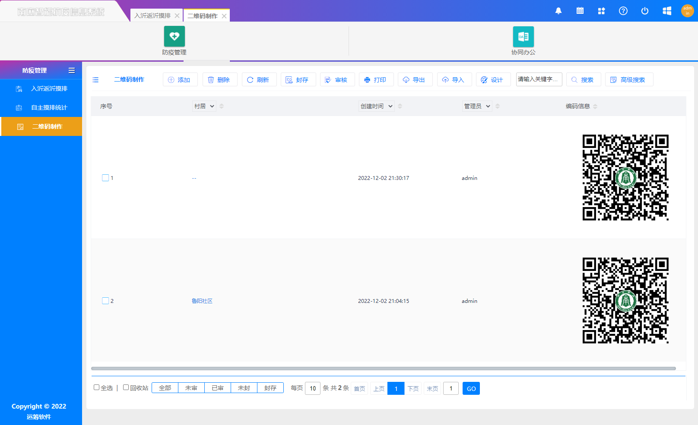698x425 pixels.
Task: Close the 二维码制作 tab
Action: coord(224,16)
